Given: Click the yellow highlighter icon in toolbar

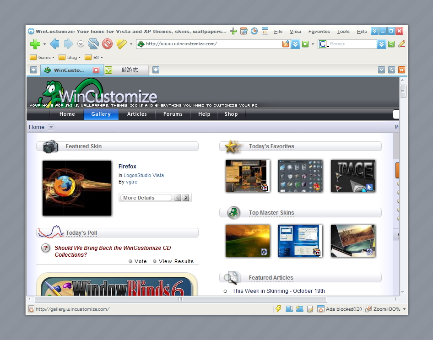Looking at the screenshot, I should 121,44.
